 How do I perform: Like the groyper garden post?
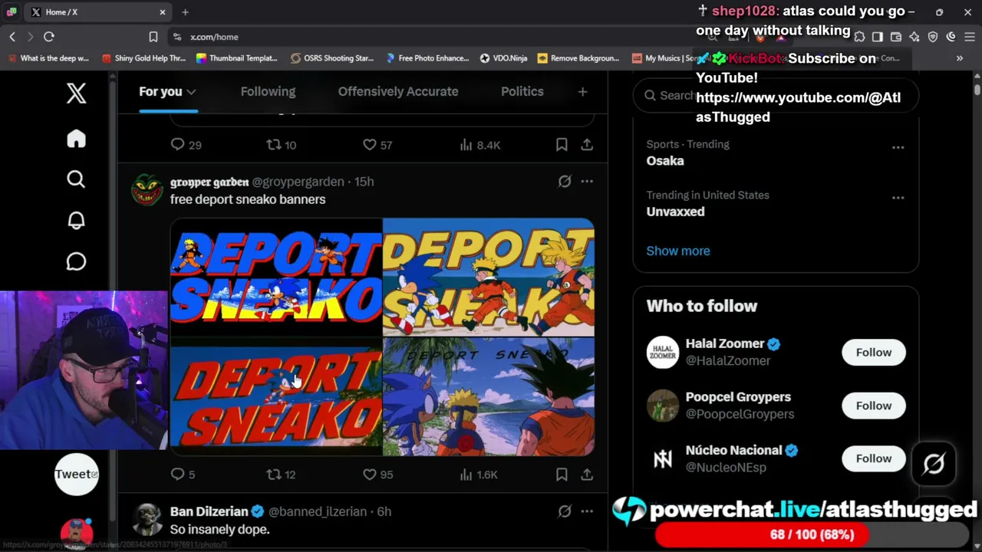coord(377,475)
